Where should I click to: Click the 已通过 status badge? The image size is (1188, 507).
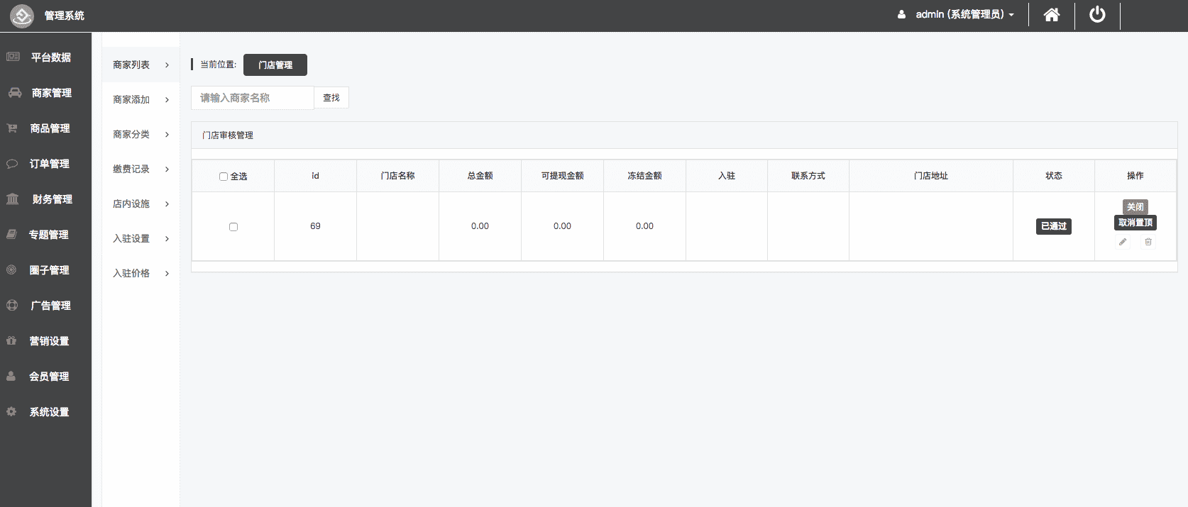[x=1054, y=226]
